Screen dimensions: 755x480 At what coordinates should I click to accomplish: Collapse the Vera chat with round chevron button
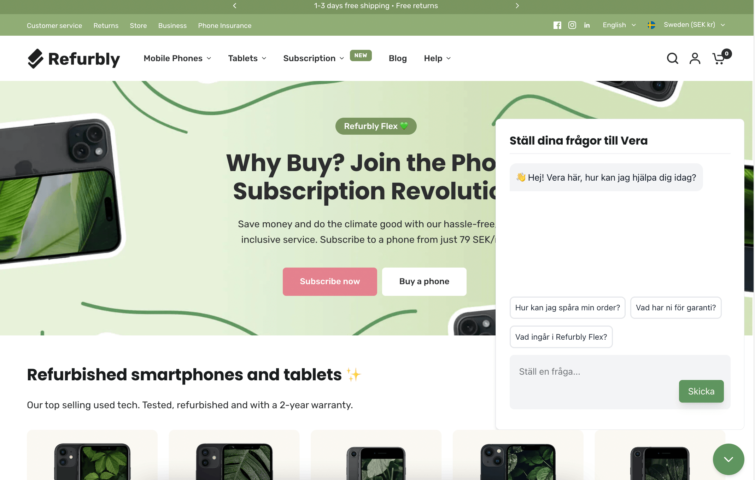point(728,459)
